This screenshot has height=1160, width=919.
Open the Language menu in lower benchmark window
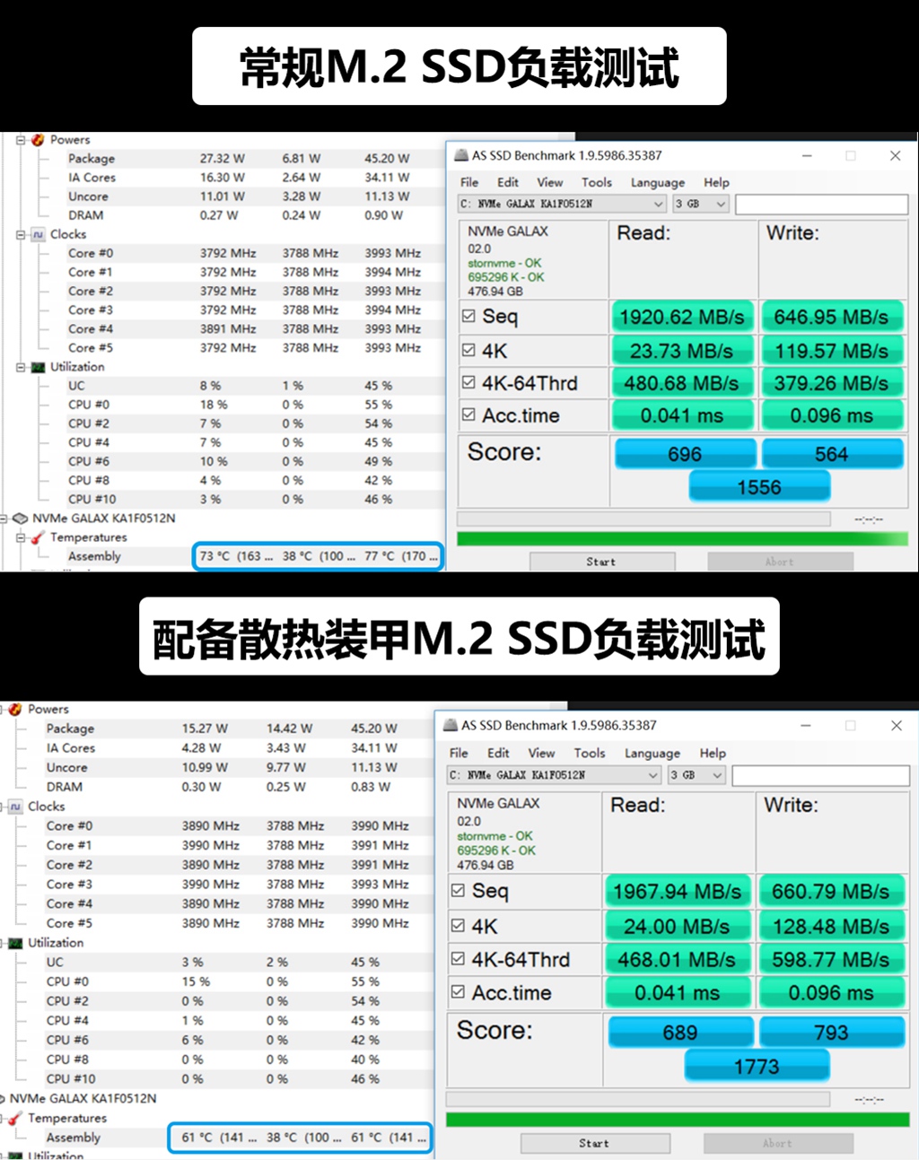click(x=652, y=754)
